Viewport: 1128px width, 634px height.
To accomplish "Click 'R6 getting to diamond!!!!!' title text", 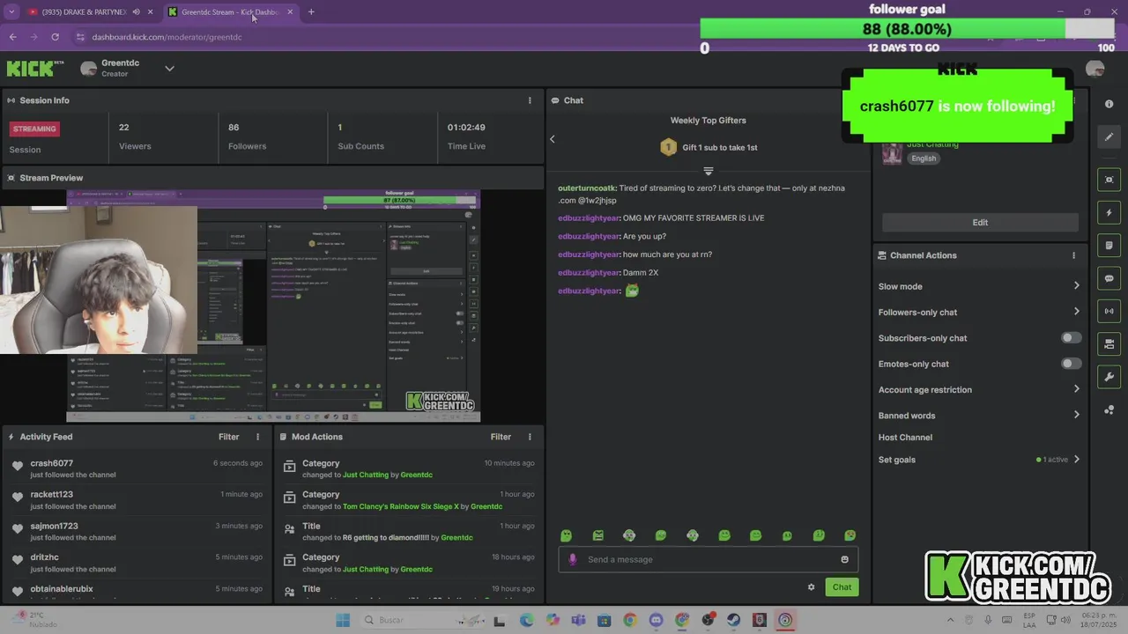I will pos(385,538).
